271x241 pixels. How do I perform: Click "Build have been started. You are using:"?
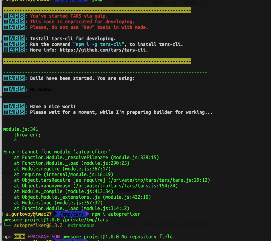[x=82, y=78]
